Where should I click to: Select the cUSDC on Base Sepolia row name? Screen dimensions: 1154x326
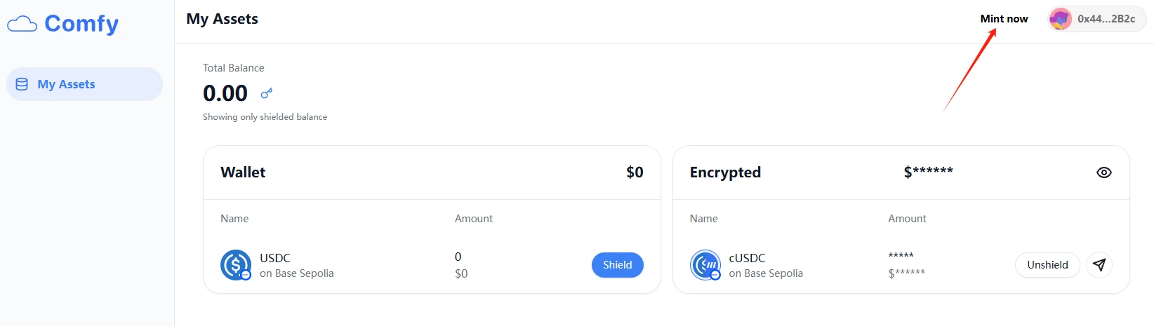765,265
